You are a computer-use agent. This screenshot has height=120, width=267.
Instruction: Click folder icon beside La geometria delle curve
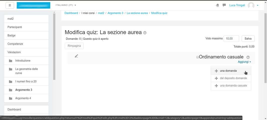[11, 69]
